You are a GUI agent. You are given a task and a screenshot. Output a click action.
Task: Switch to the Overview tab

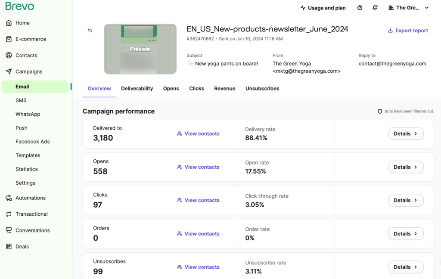point(99,89)
